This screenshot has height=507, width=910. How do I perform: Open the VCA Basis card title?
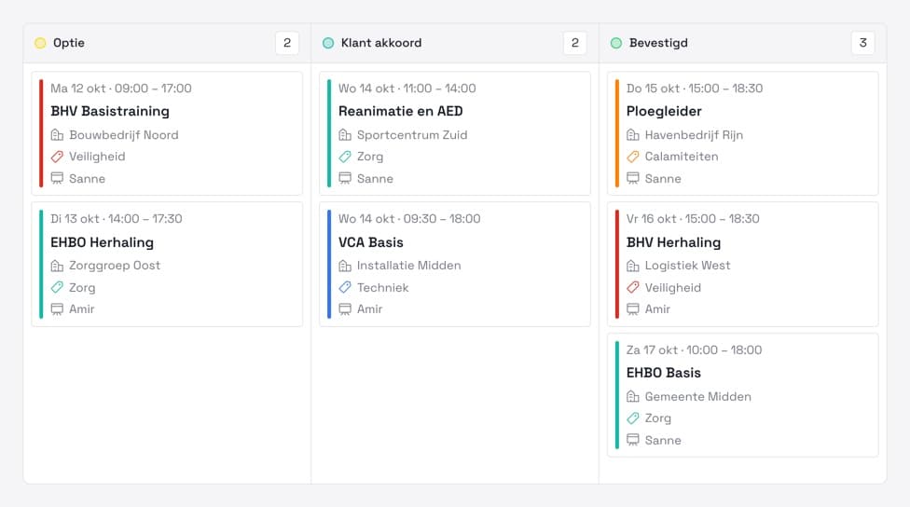pos(371,242)
